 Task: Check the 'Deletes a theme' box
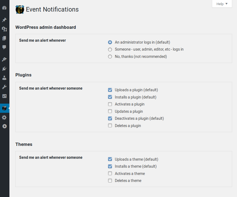110,181
